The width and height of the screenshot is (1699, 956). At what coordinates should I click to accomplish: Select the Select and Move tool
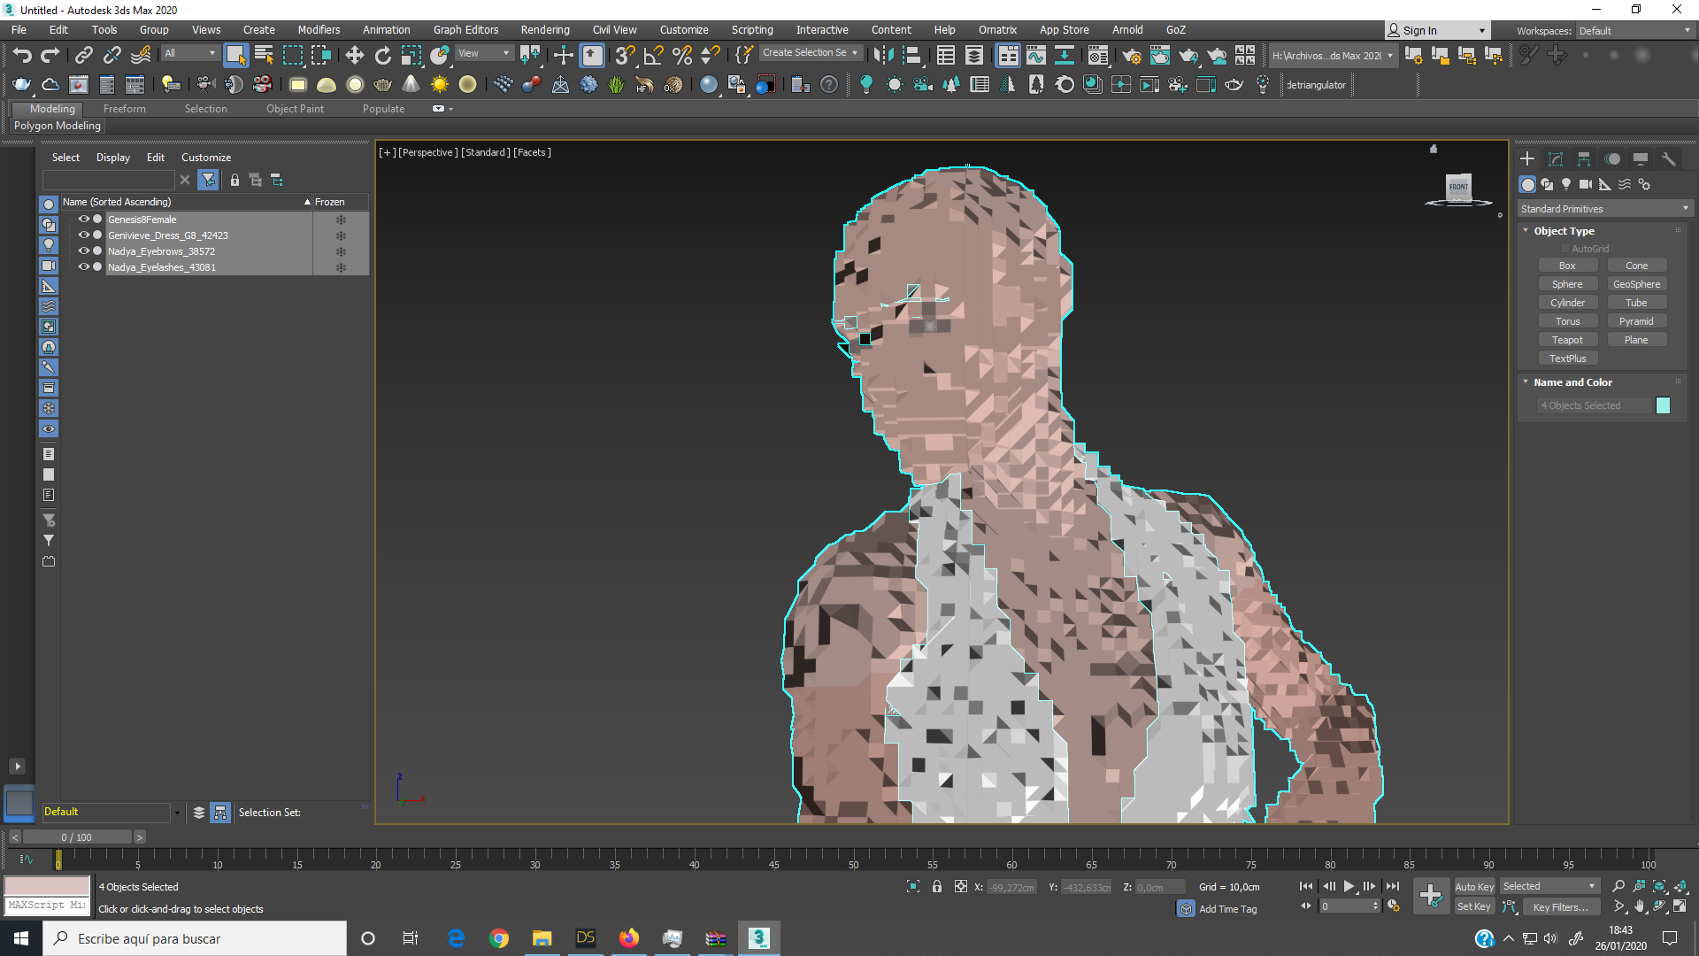click(354, 56)
